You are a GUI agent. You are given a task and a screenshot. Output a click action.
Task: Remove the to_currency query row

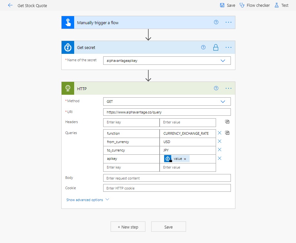(x=220, y=150)
